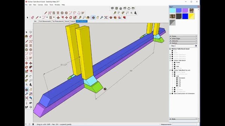
Task: Select the Section Plane tool in left toolbar
Action: 31,107
